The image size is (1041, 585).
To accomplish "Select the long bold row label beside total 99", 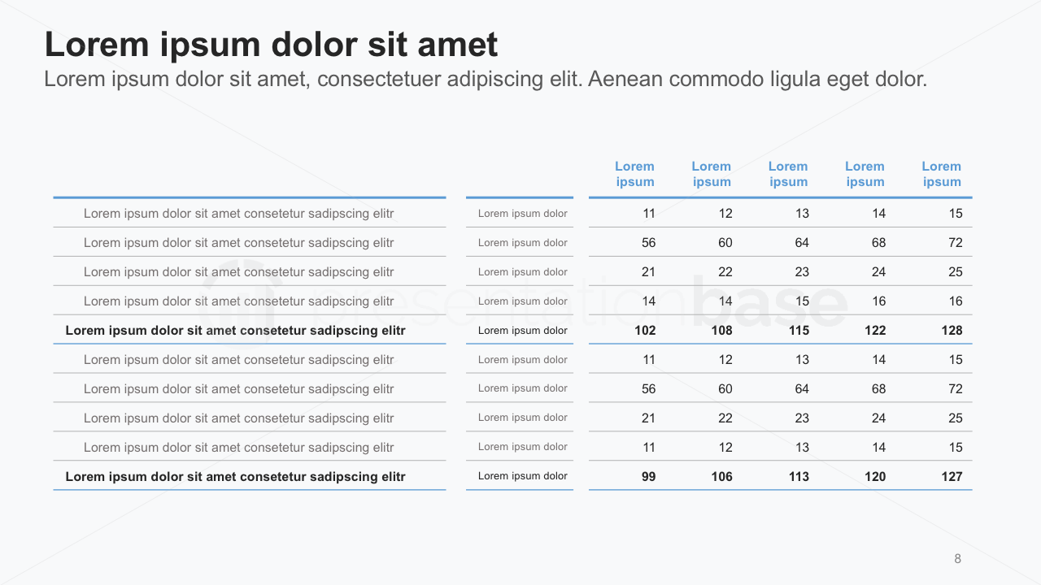I will 235,477.
